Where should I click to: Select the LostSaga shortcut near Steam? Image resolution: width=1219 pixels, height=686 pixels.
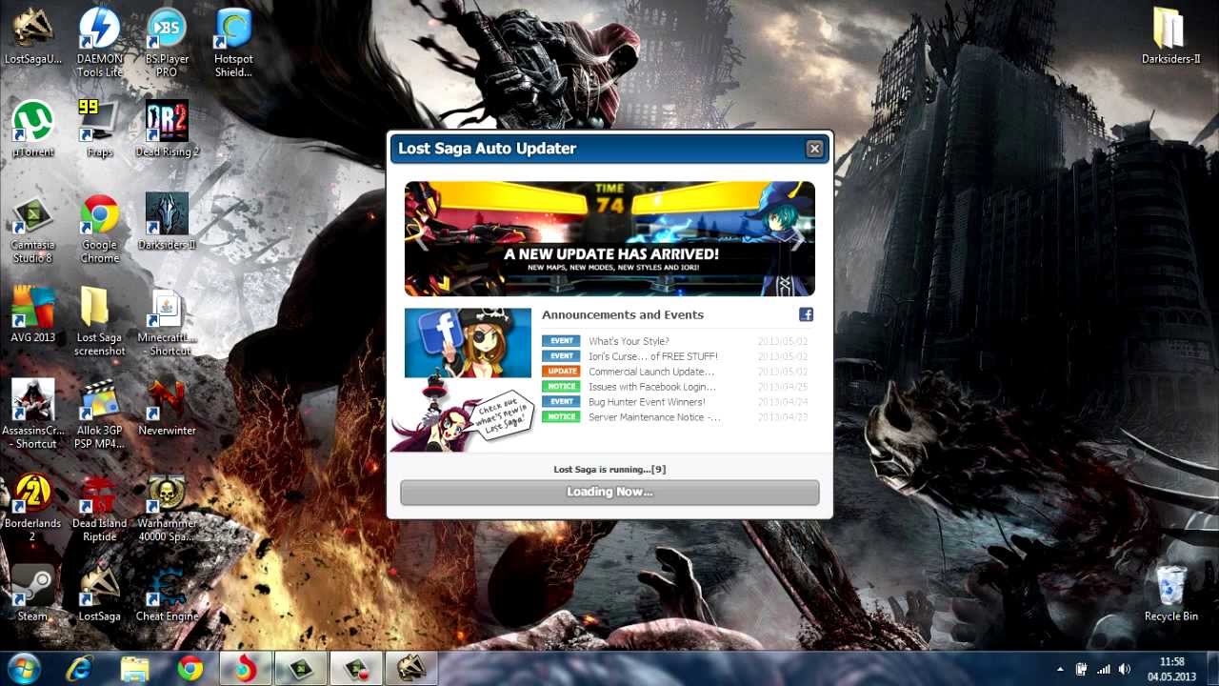[99, 593]
